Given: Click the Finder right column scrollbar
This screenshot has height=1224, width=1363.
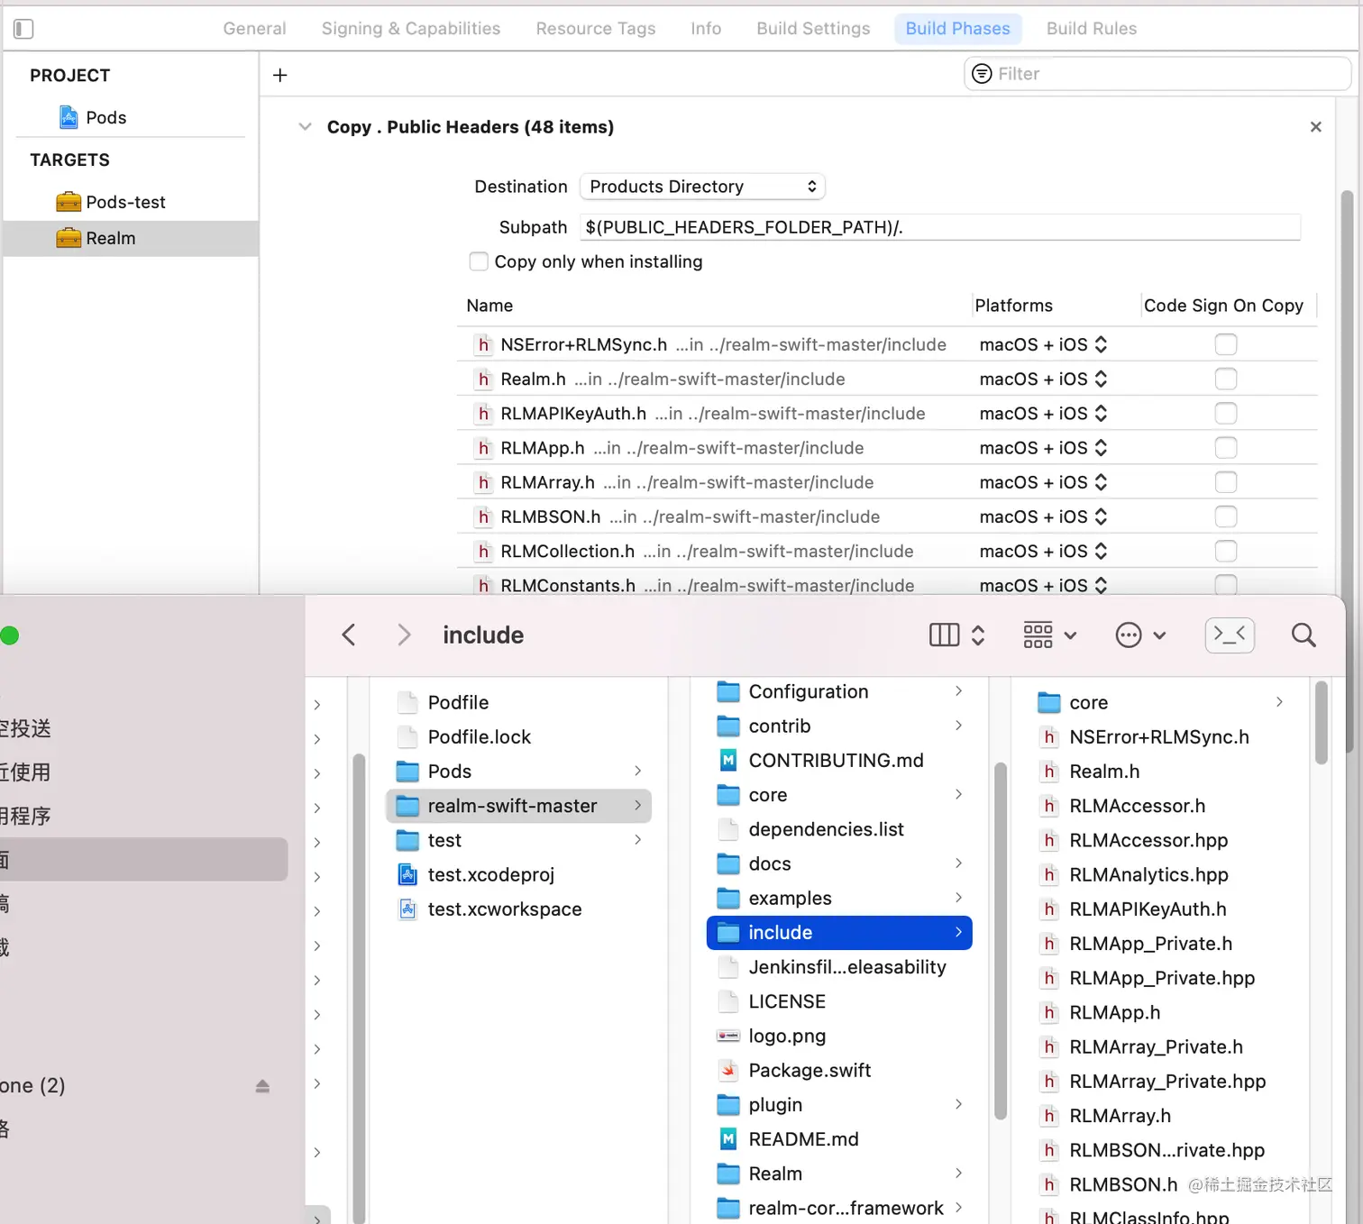Looking at the screenshot, I should click(x=1322, y=723).
